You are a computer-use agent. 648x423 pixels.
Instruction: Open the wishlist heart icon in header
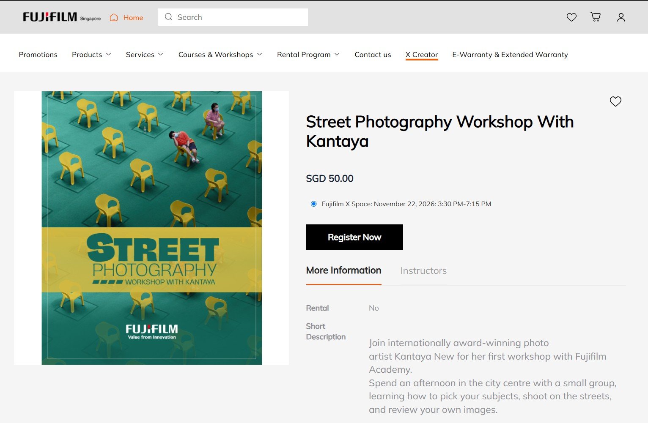point(571,17)
